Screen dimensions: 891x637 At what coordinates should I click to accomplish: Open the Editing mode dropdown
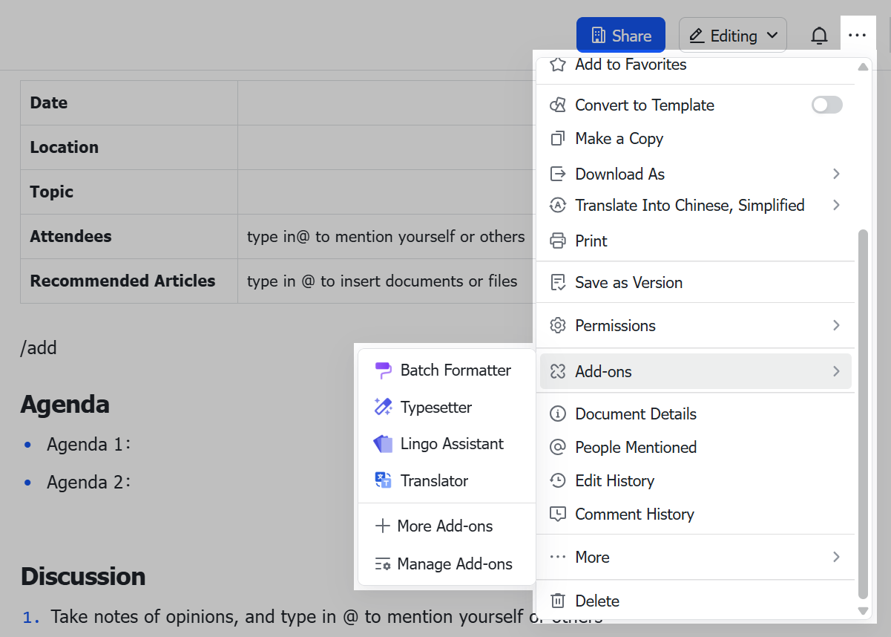732,36
